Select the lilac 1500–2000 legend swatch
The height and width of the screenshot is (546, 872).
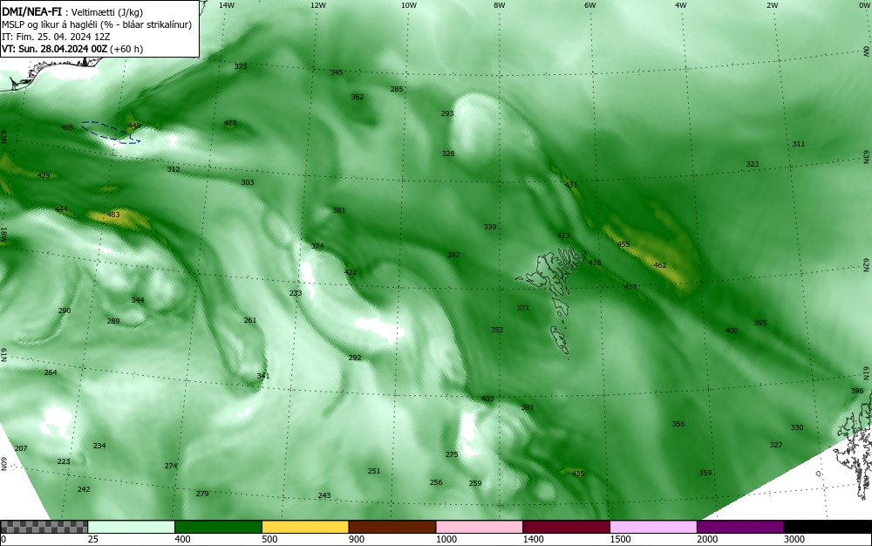pyautogui.click(x=653, y=527)
